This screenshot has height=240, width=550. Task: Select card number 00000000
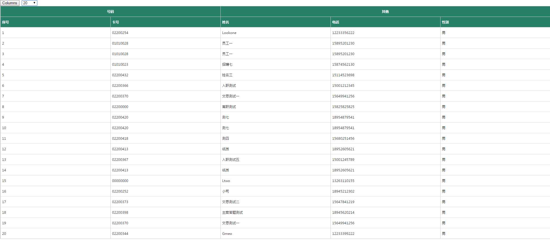120,181
